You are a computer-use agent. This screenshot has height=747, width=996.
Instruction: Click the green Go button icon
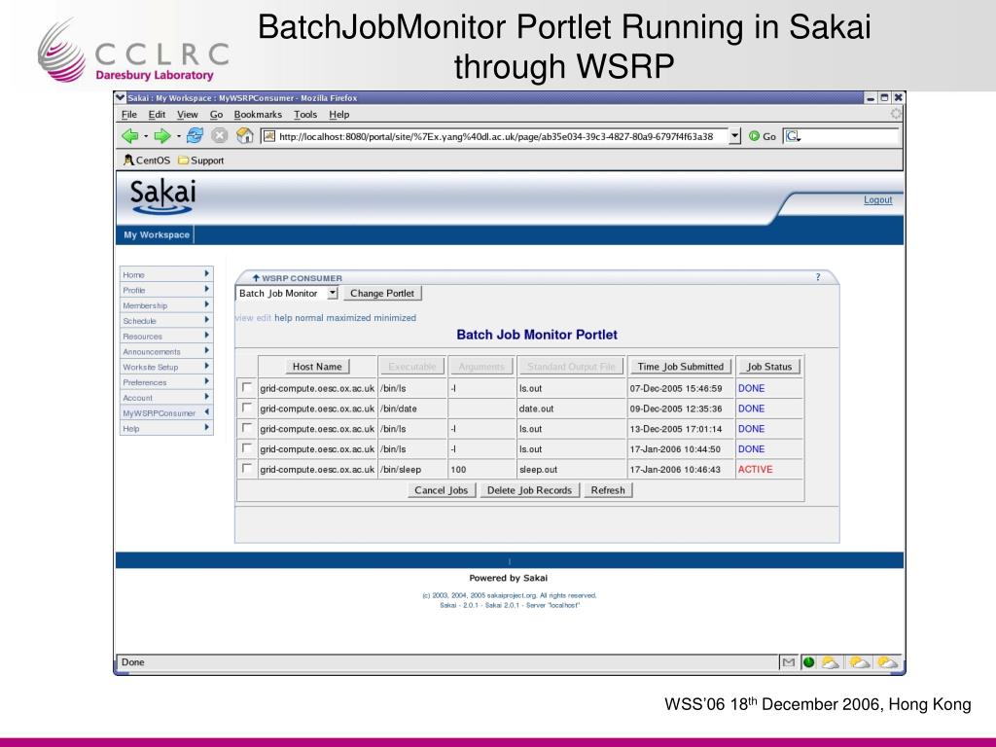click(754, 136)
